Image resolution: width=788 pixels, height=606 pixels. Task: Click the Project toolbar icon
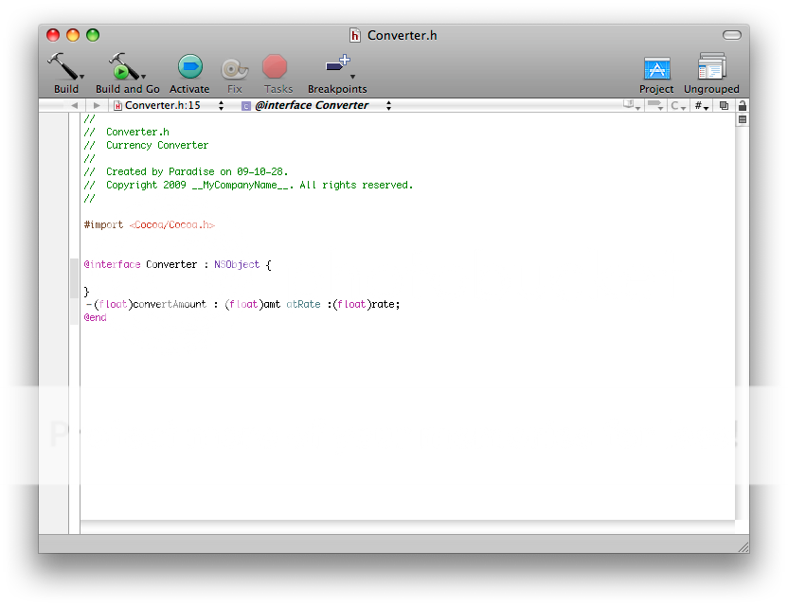[657, 69]
